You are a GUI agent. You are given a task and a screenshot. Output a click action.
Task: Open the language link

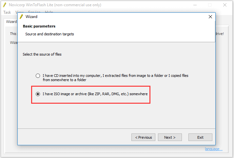point(214,149)
